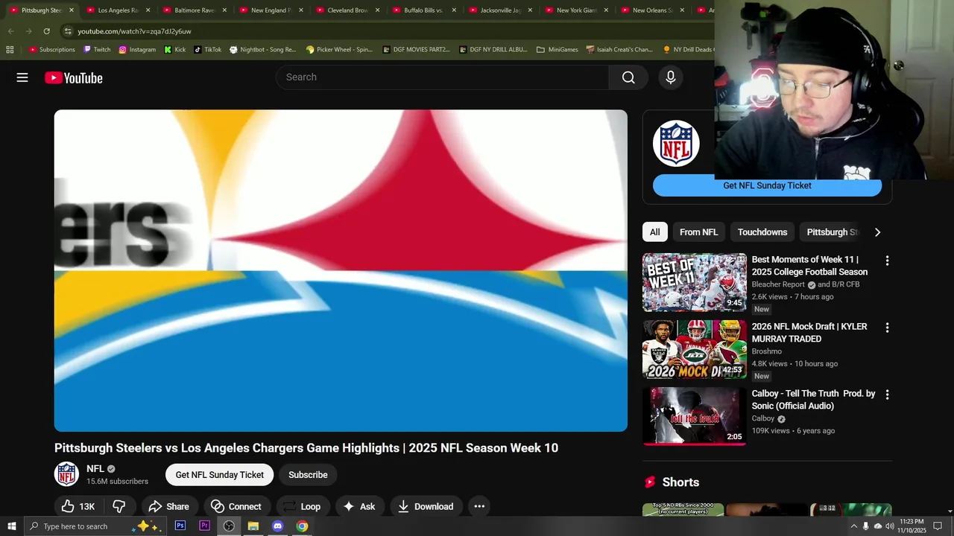
Task: Open Premiere Pro from the taskbar
Action: [x=205, y=526]
